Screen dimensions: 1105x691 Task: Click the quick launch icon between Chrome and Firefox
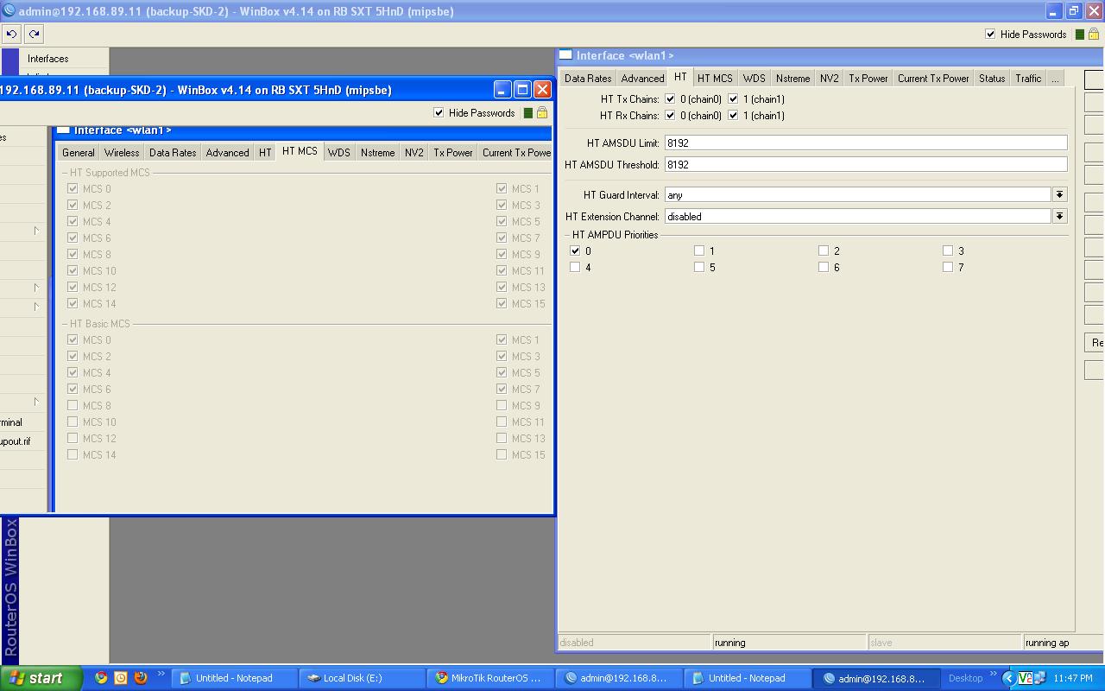[121, 678]
